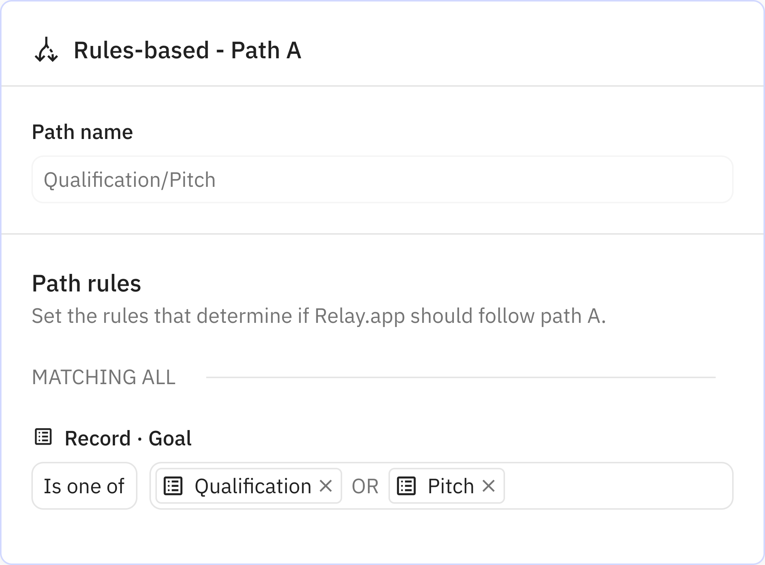Open the 'Is one of' operator dropdown
Image resolution: width=765 pixels, height=565 pixels.
click(x=84, y=486)
